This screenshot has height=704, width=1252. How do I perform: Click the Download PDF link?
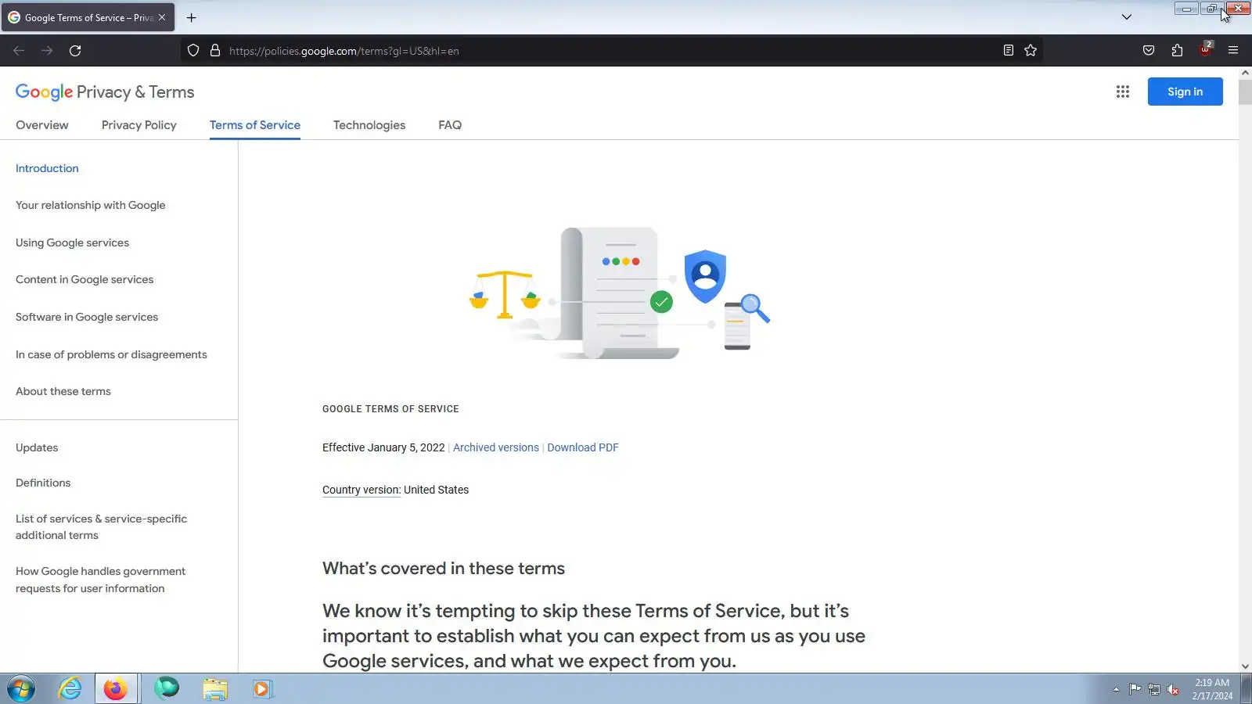click(583, 447)
